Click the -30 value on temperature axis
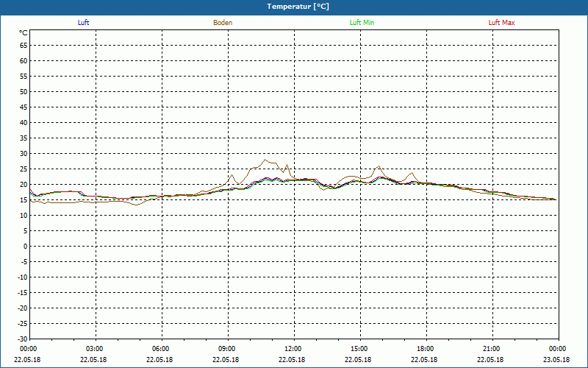 (x=23, y=339)
